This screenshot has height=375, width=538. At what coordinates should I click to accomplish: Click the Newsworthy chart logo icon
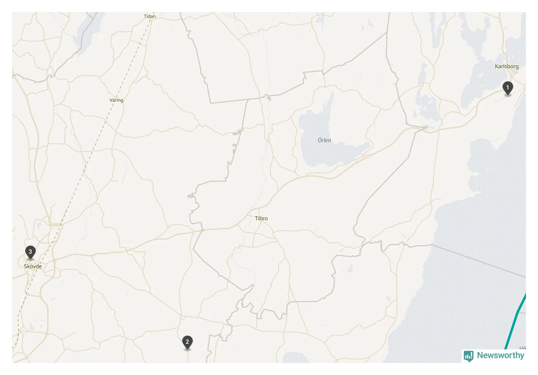[x=469, y=355]
